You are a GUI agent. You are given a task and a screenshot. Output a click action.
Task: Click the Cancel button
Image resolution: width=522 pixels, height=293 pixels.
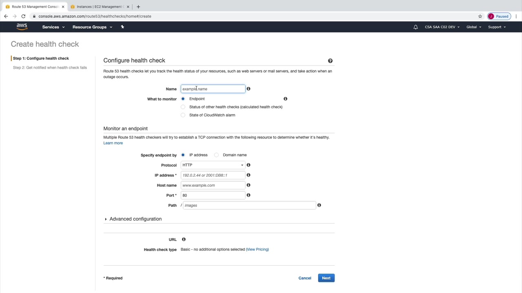pos(305,278)
